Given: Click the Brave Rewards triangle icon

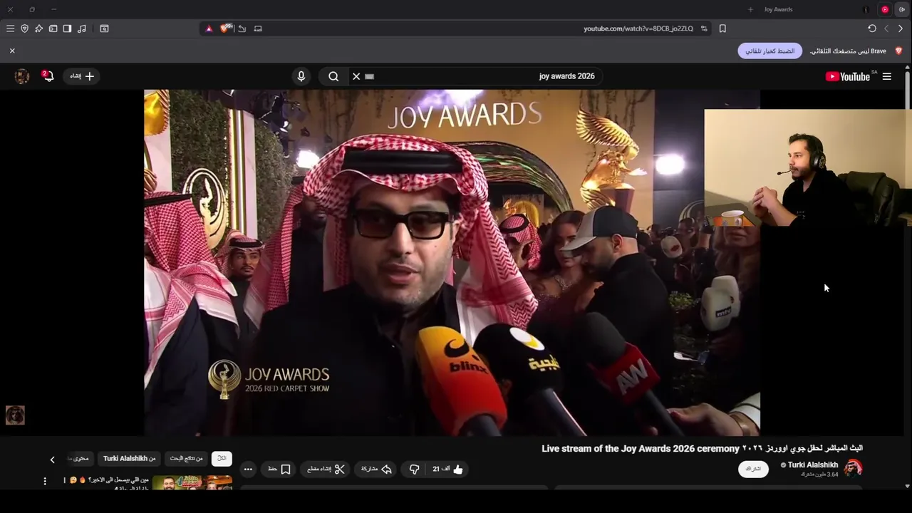Looking at the screenshot, I should click(x=209, y=28).
